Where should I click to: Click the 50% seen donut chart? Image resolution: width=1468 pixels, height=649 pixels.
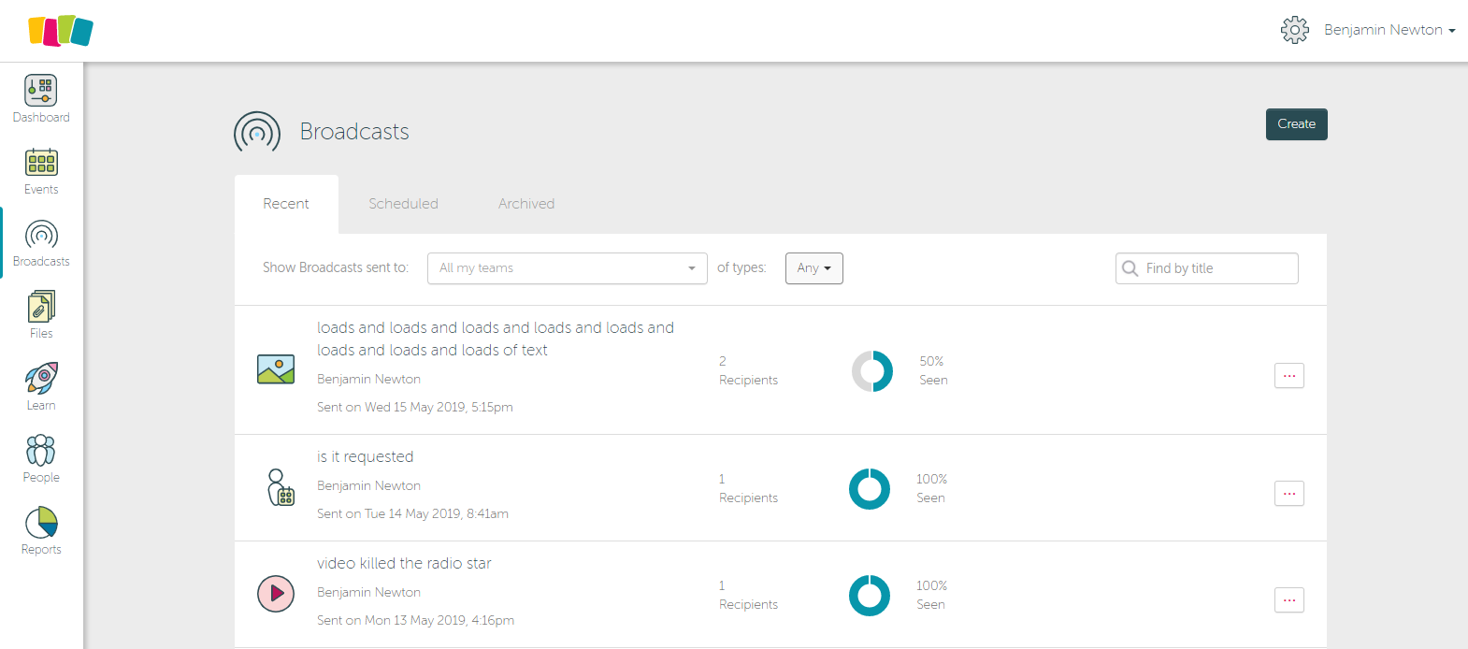(871, 371)
